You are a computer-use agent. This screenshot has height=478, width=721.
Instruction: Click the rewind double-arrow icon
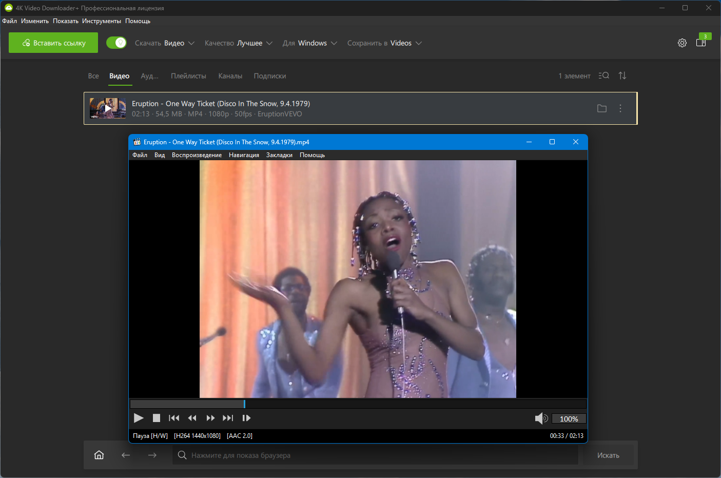(x=192, y=418)
